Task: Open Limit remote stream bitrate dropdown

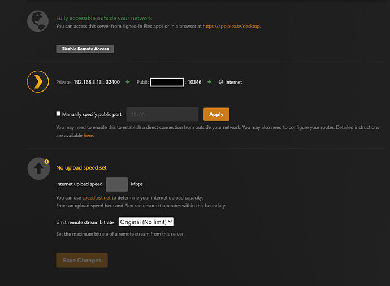Action: pyautogui.click(x=146, y=222)
